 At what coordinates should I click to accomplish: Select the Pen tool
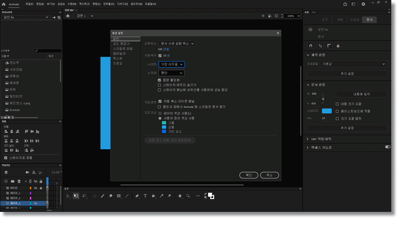pyautogui.click(x=137, y=196)
